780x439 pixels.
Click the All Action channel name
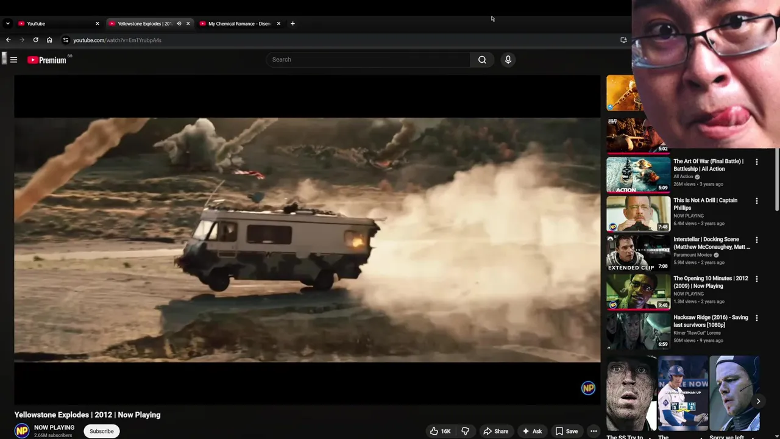pos(683,177)
